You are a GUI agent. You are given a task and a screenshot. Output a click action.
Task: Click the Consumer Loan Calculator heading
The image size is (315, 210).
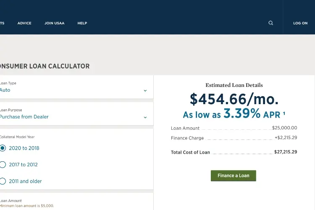[x=45, y=66]
